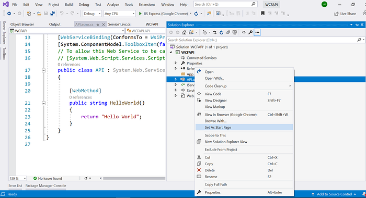Collapse the WCFAPI project node
Screen dimensions: 366x198
tap(171, 52)
